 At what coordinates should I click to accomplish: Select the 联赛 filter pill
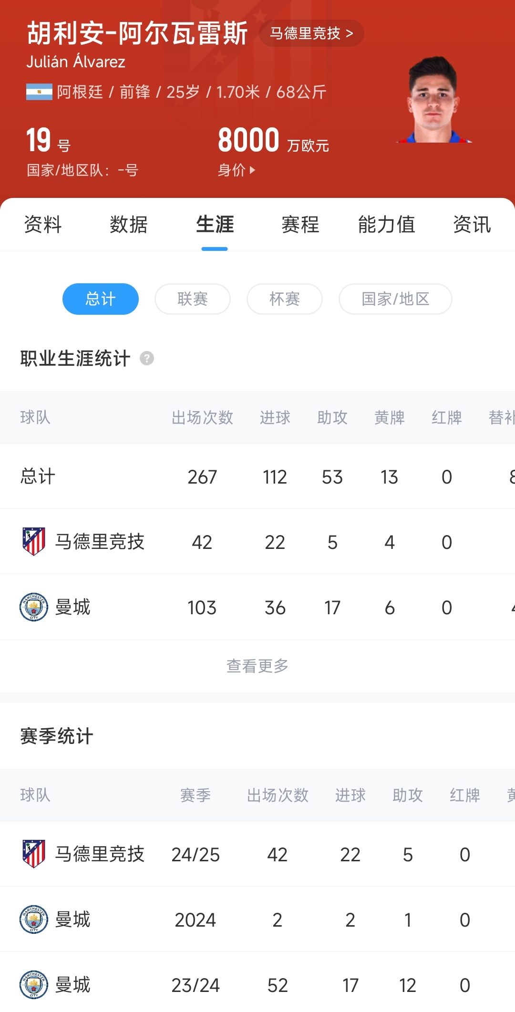193,299
